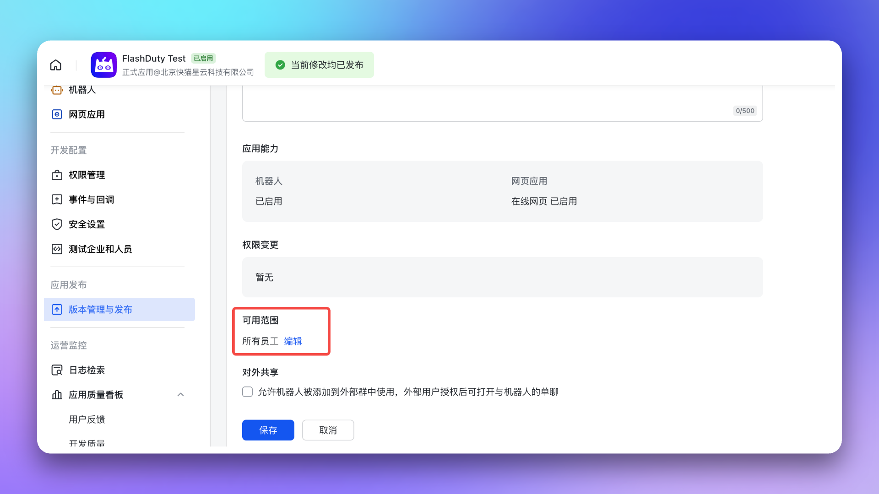Click the robot icon in sidebar
Viewport: 879px width, 494px height.
[57, 90]
